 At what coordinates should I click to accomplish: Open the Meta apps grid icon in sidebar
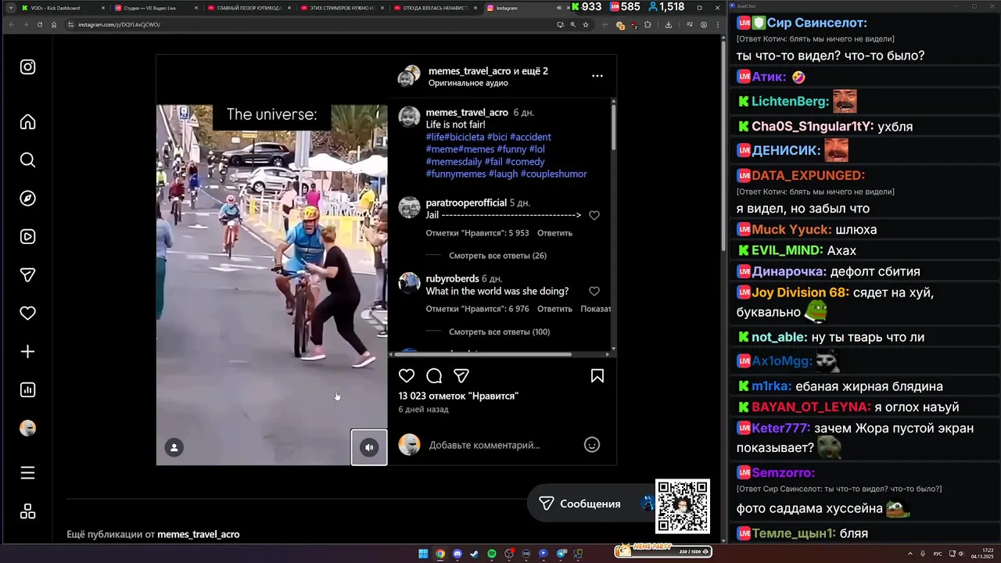[x=27, y=511]
